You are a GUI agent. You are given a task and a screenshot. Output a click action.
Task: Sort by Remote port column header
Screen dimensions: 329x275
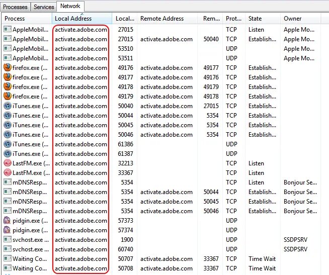tap(210, 19)
